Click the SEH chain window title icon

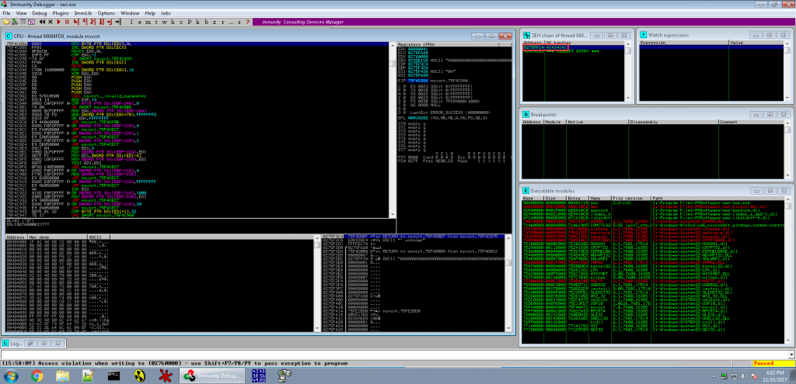(x=526, y=35)
